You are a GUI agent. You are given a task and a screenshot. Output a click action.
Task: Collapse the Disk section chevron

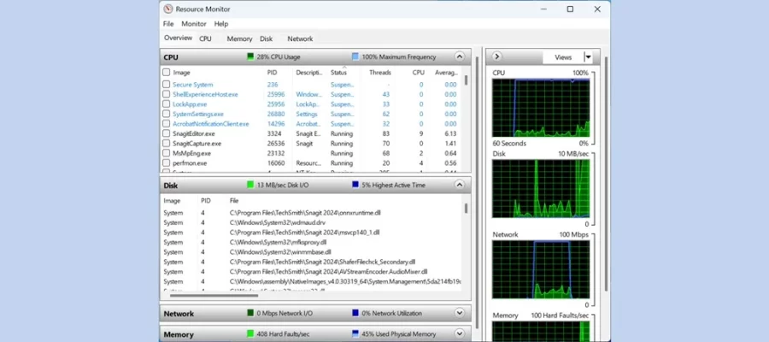(459, 185)
